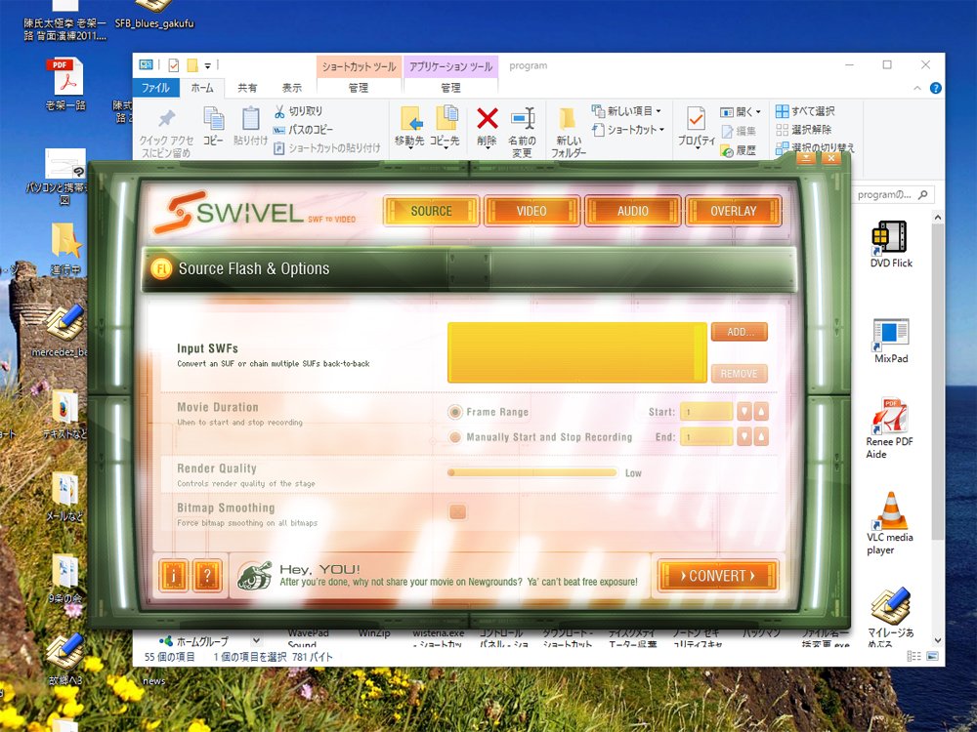Expand ホームグループ chevron in Explorer navigation pane

coord(256,640)
